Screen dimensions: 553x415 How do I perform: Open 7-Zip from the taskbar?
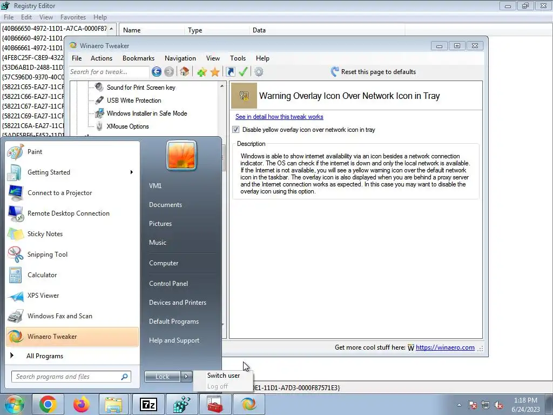[x=148, y=404]
